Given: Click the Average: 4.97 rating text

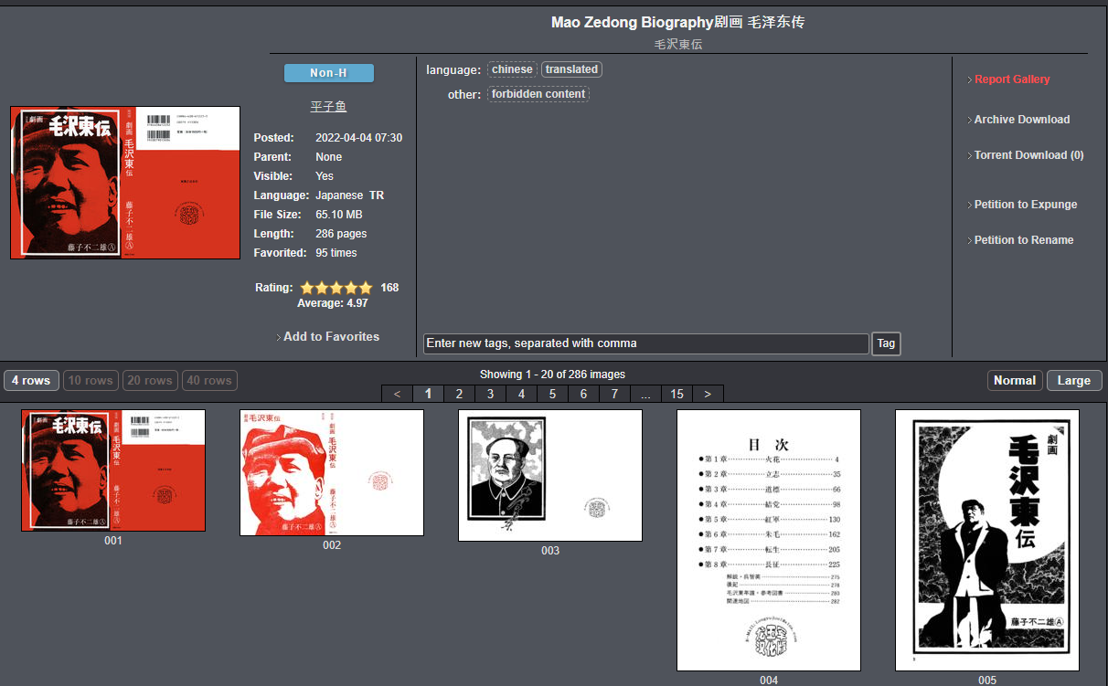Looking at the screenshot, I should tap(333, 303).
